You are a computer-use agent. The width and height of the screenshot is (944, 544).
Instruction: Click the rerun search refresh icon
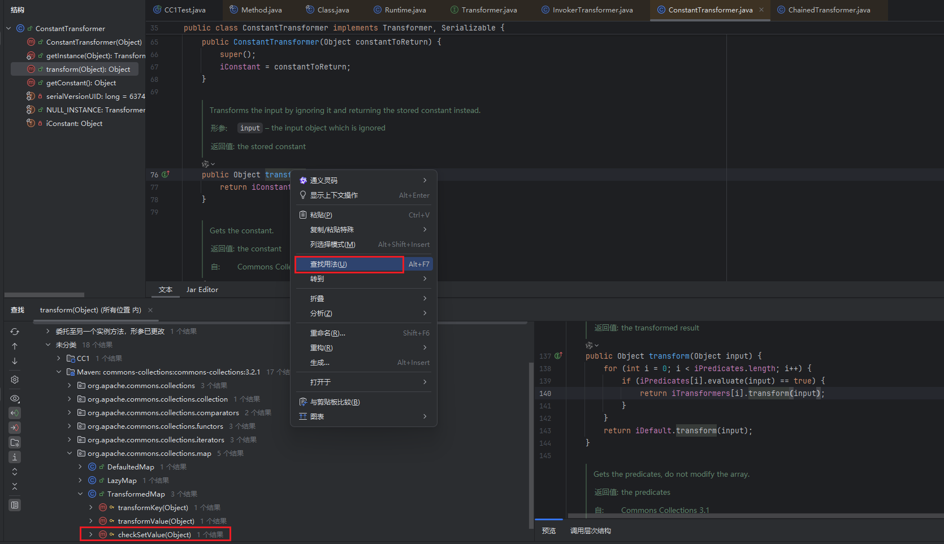15,332
